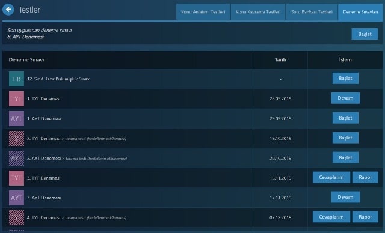Continue 1. TYT Denemesi with Devam

[345, 98]
